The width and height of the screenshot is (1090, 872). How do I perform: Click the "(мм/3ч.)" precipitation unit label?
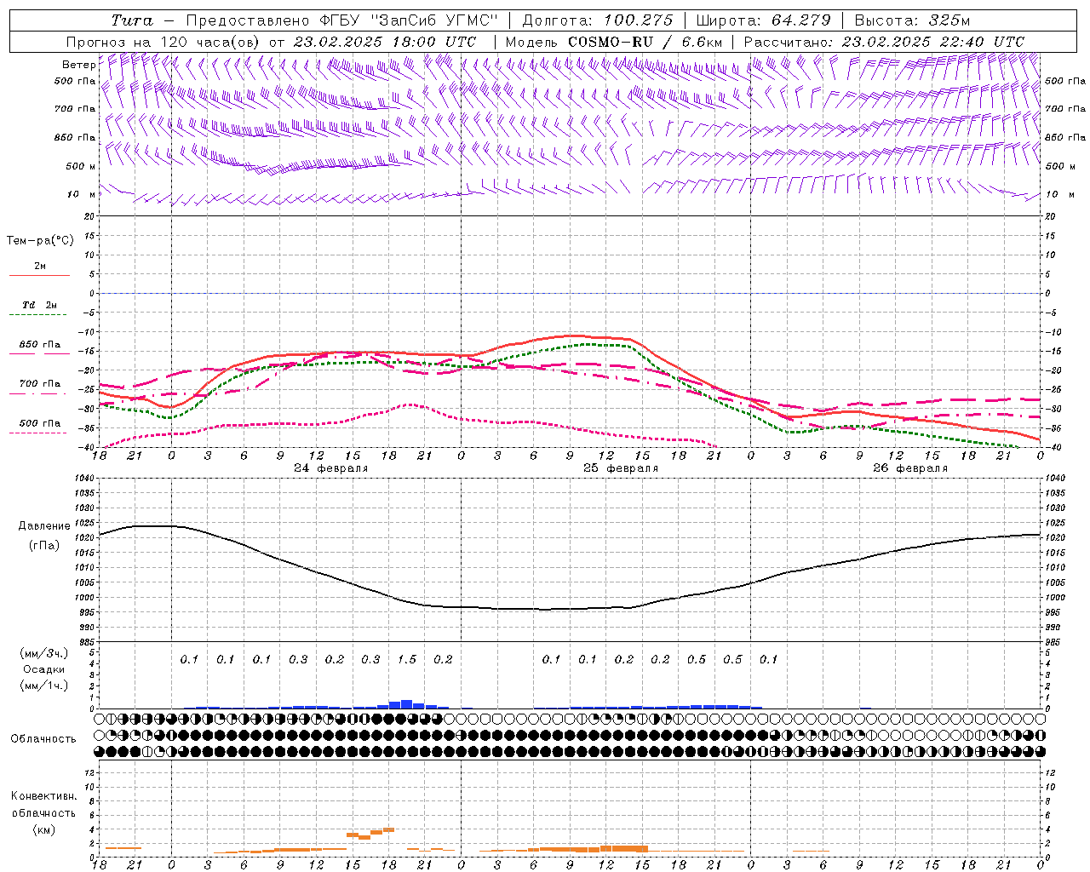44,654
